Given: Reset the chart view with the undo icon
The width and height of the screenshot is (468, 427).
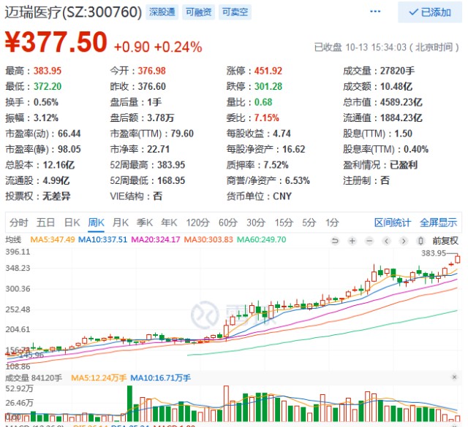Looking at the screenshot, I should (335, 240).
